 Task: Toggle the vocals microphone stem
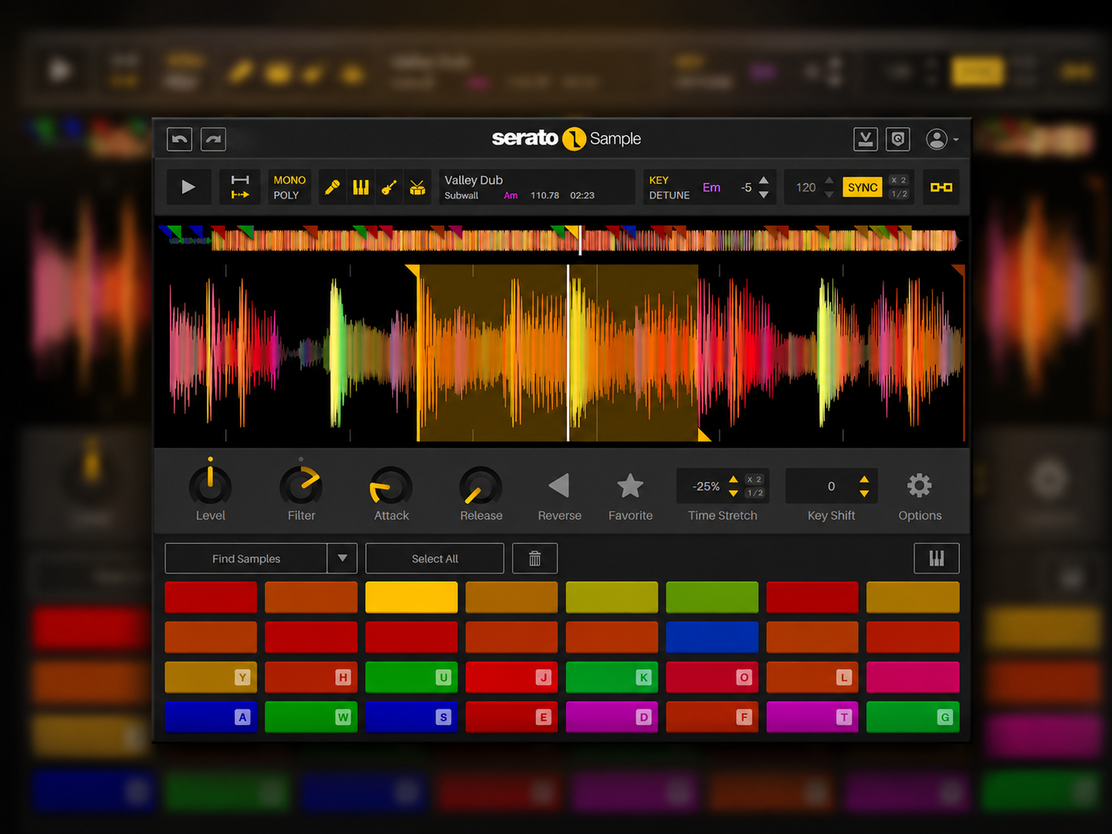[332, 187]
